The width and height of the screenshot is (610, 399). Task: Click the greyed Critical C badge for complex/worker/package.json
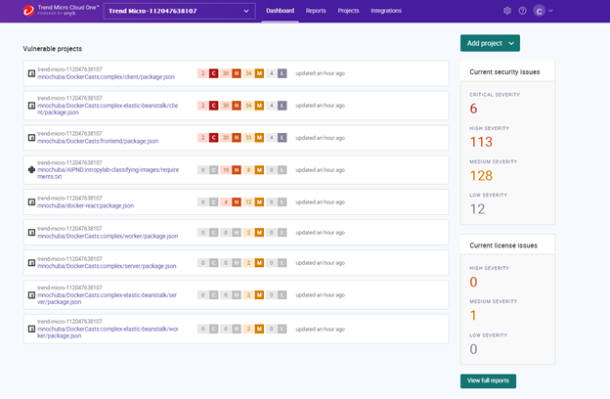213,233
